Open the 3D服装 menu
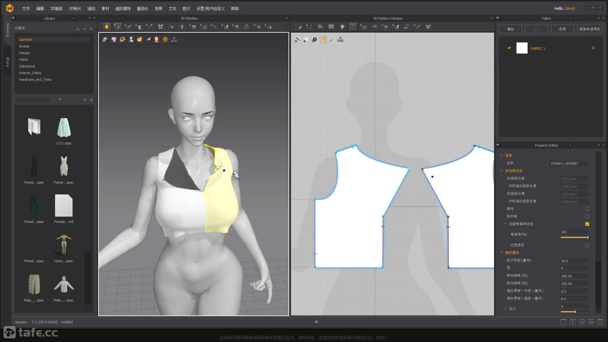 point(56,9)
